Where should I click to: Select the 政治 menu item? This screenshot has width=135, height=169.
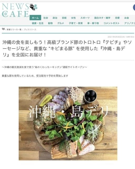click(x=55, y=18)
